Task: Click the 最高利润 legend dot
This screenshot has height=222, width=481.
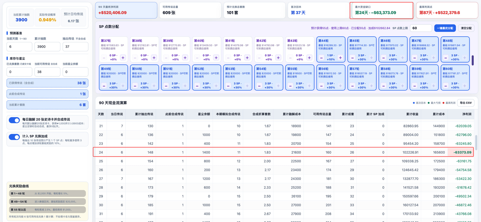Action: pyautogui.click(x=443, y=103)
